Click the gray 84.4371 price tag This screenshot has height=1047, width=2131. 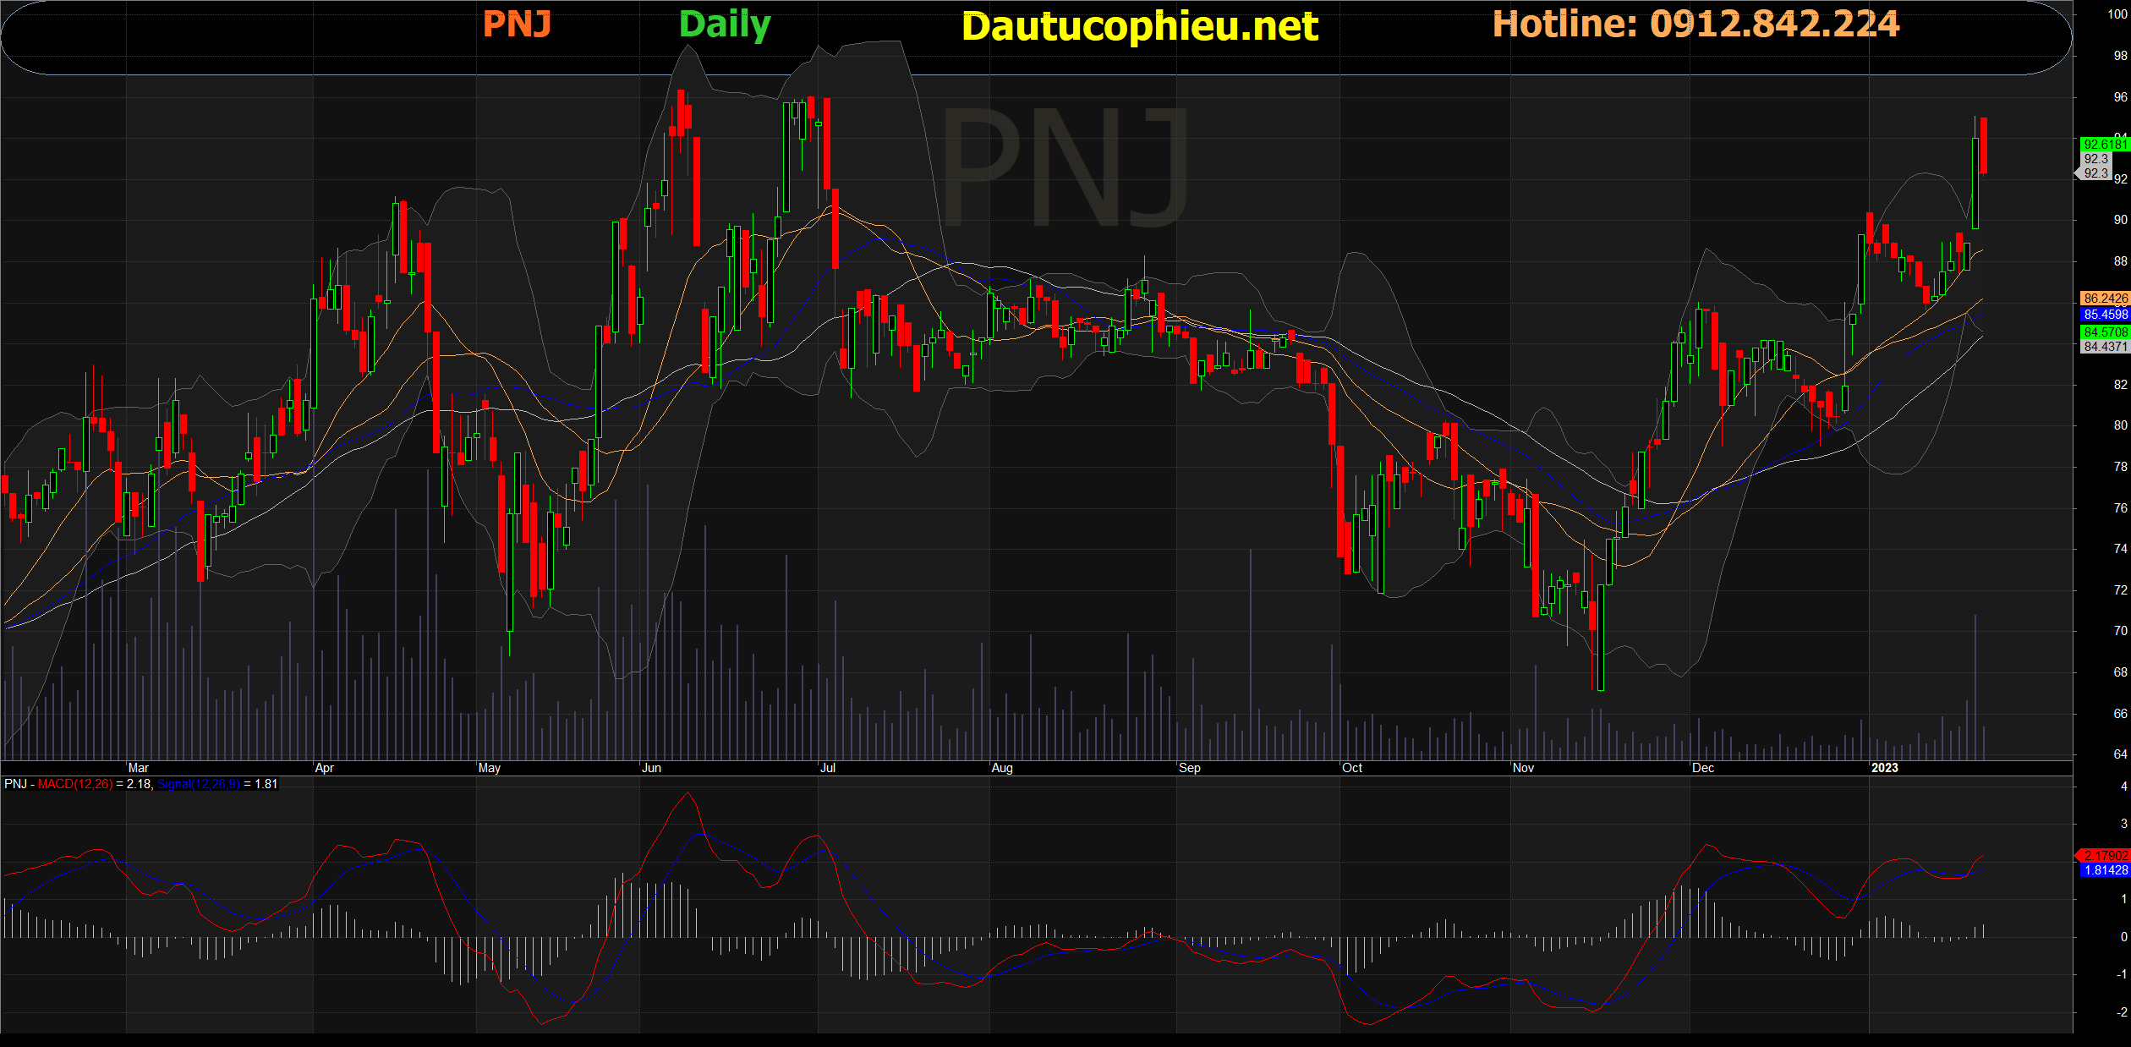click(x=2105, y=347)
